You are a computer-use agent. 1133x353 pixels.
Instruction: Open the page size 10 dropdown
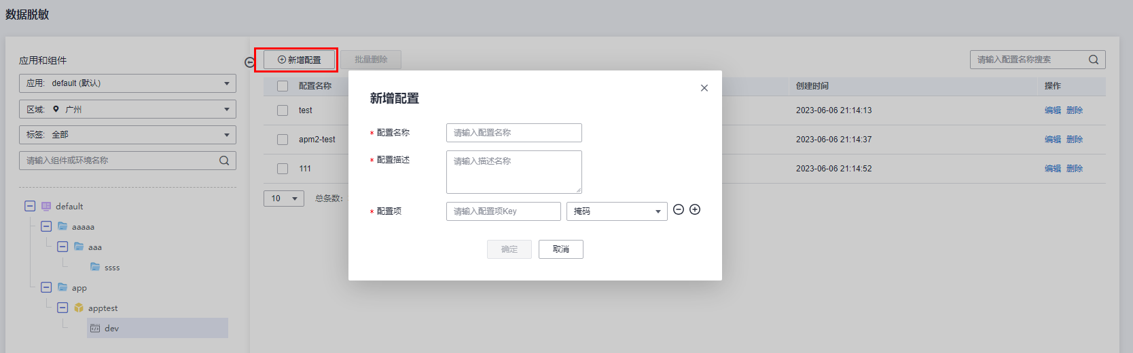point(284,199)
